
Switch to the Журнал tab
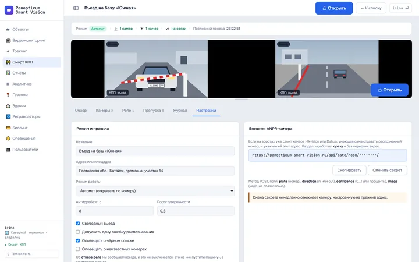[180, 111]
